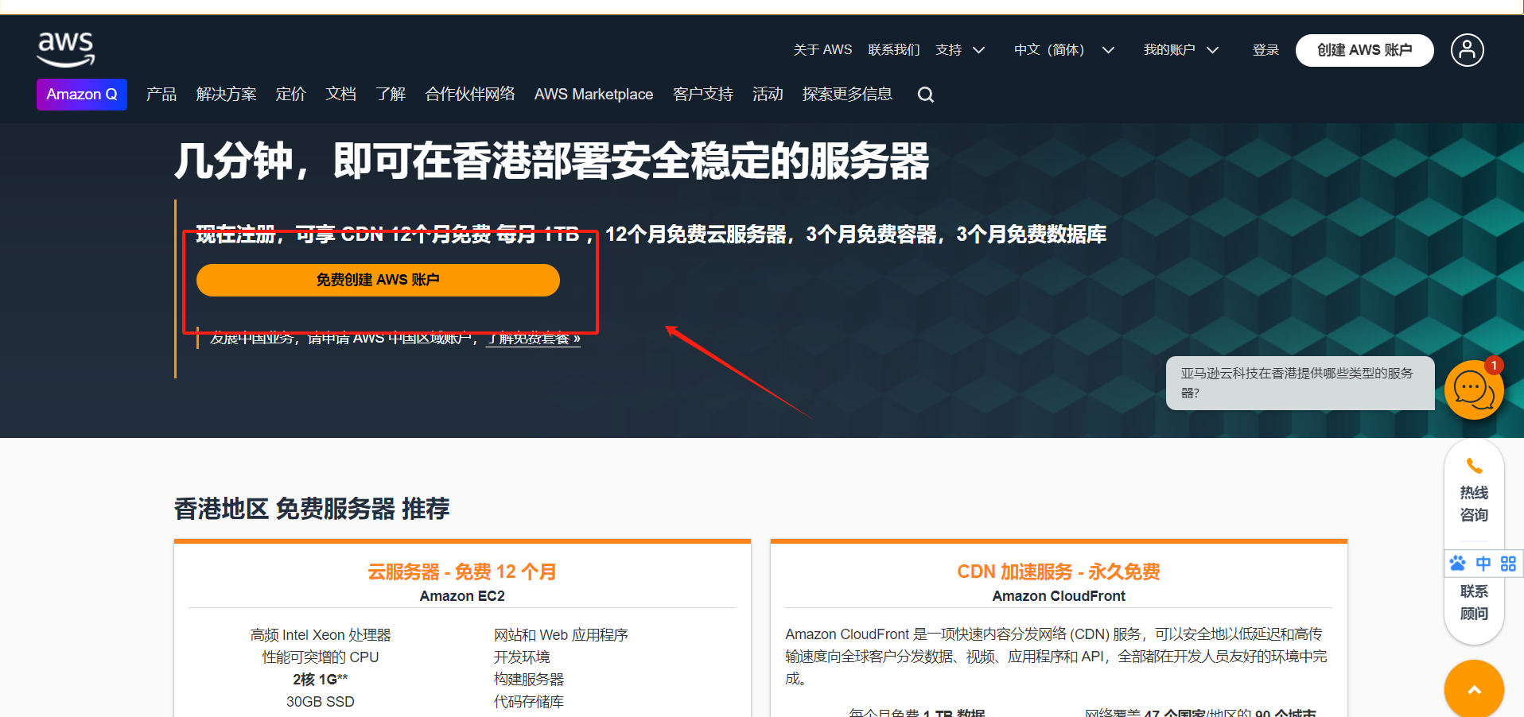Click the 开发环境 text
Viewport: 1524px width, 717px height.
point(522,657)
